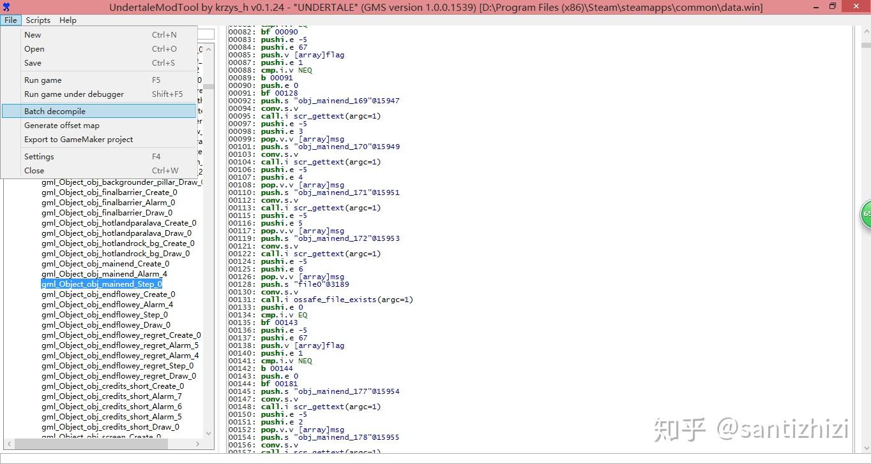Pick gml_Object_obj_endflowey_Step_0

click(x=105, y=315)
